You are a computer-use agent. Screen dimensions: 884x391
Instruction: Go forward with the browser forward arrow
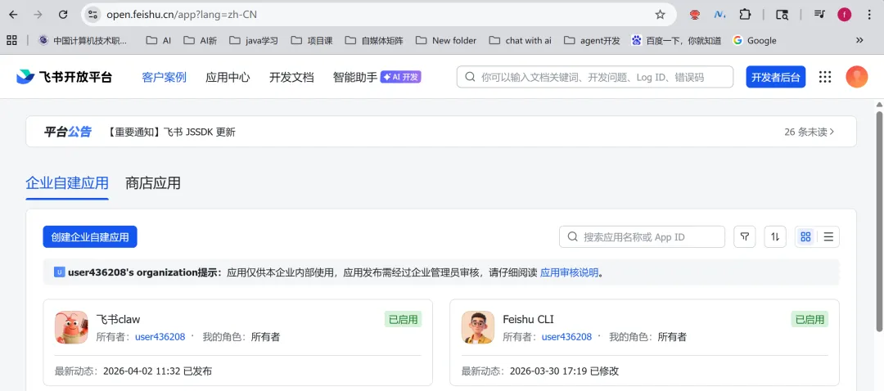pyautogui.click(x=38, y=15)
